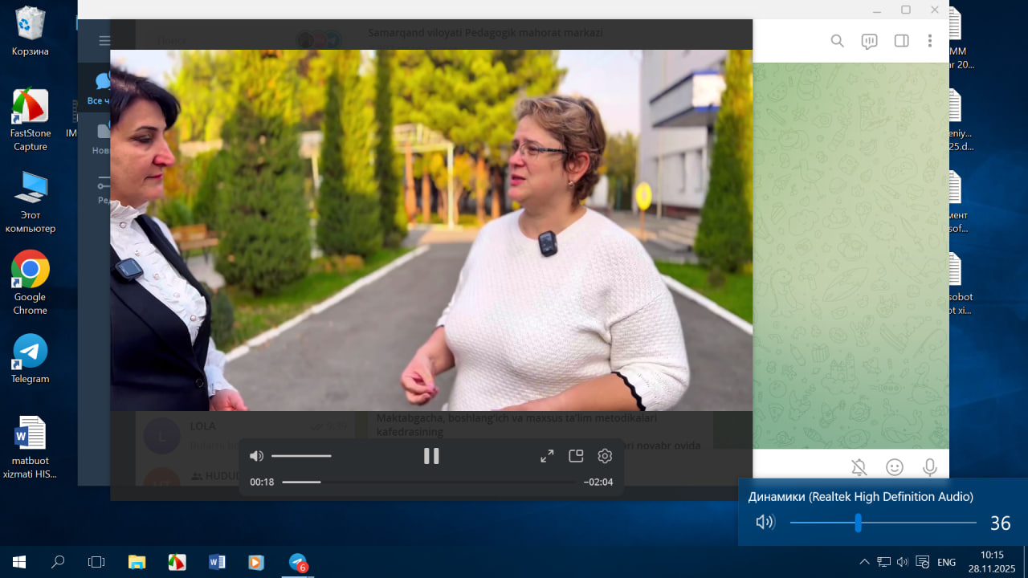Open Windows Start menu
1028x578 pixels.
[x=19, y=562]
